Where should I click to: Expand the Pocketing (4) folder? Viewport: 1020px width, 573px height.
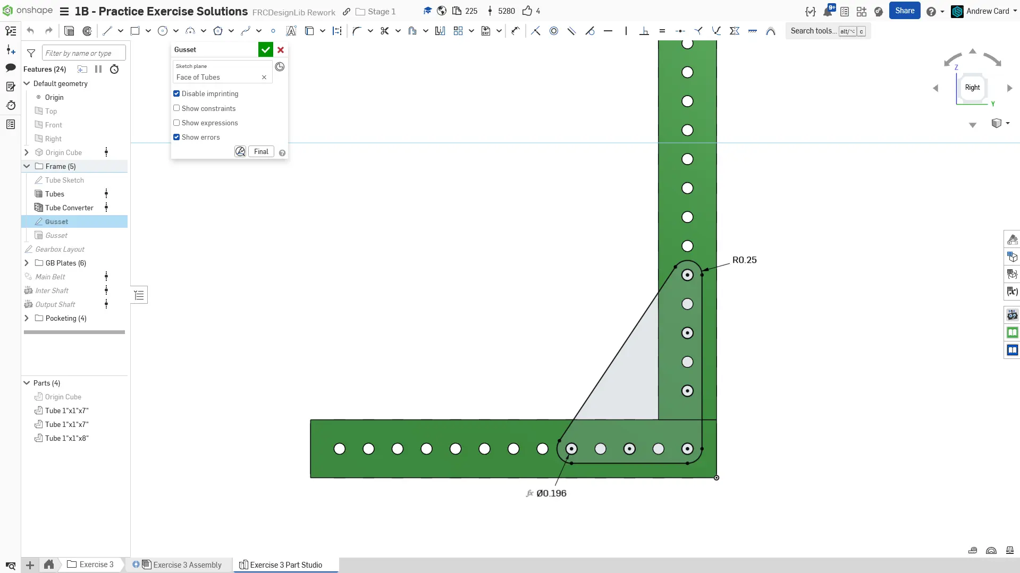pyautogui.click(x=27, y=318)
